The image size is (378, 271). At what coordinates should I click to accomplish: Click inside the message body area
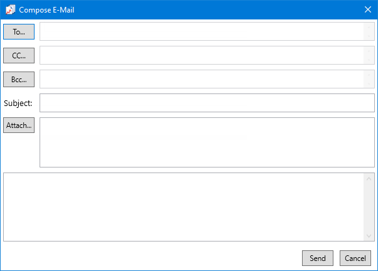click(x=183, y=207)
